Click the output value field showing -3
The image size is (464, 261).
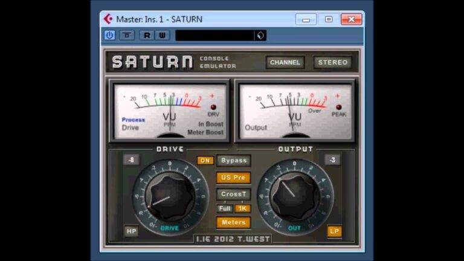(332, 159)
